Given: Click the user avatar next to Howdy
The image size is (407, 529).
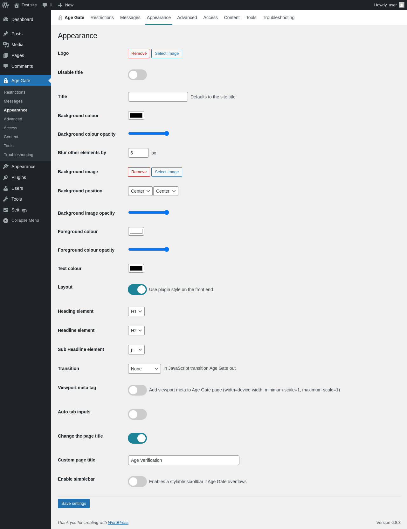Looking at the screenshot, I should click(402, 5).
